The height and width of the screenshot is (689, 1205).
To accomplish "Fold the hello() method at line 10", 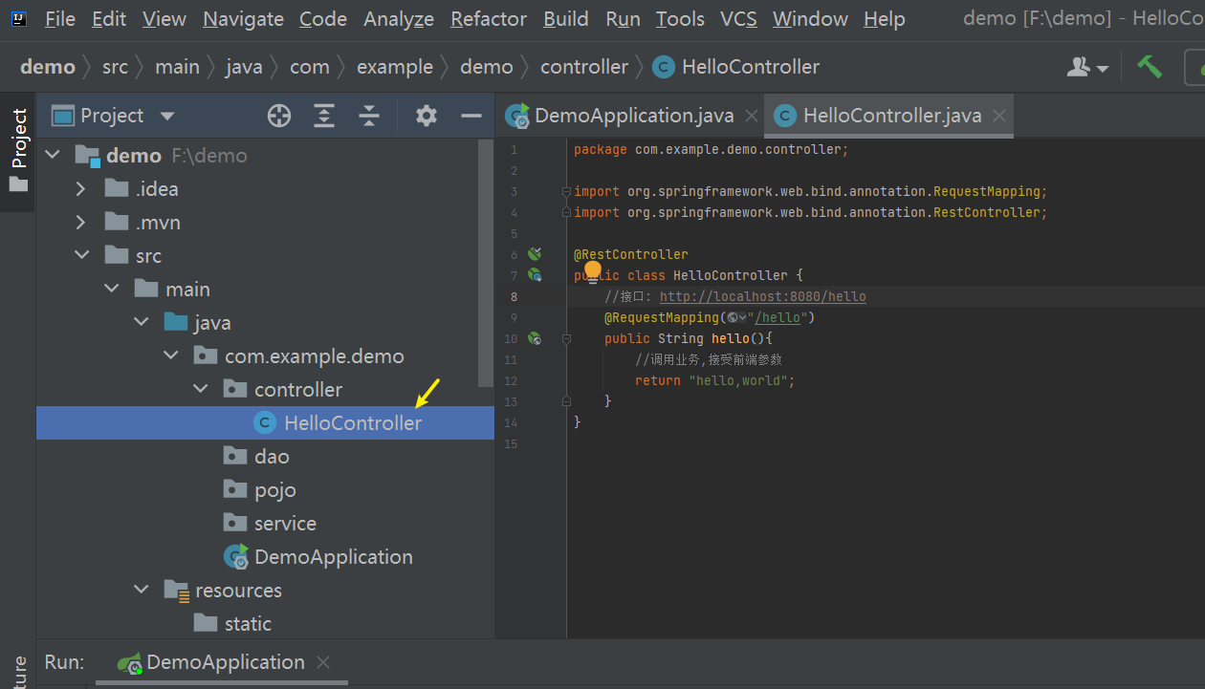I will point(566,338).
